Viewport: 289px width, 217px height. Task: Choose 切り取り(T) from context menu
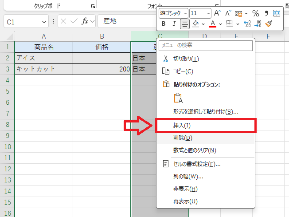(206, 59)
